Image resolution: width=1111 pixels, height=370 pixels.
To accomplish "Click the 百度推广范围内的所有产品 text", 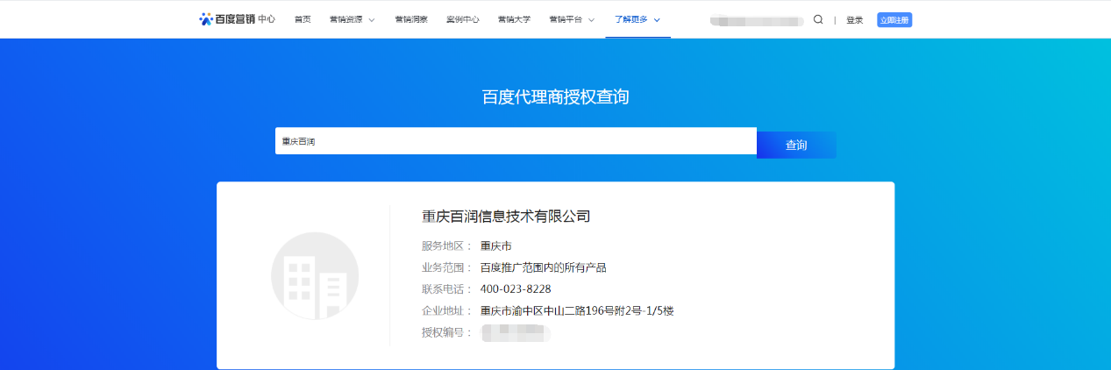I will click(543, 267).
